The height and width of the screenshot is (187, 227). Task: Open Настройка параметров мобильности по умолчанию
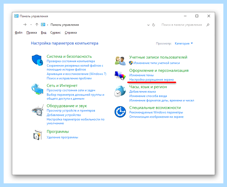(75, 121)
